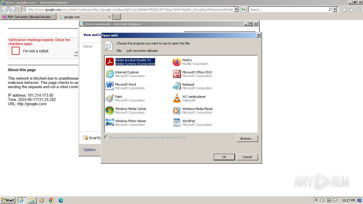Select Microsoft Office 2010 icon

177,74
